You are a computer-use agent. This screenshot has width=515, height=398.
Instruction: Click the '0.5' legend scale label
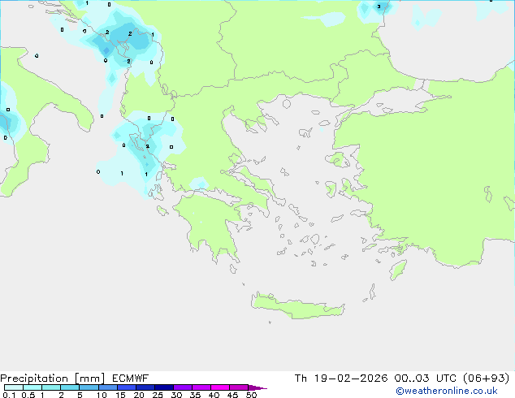tap(28, 395)
